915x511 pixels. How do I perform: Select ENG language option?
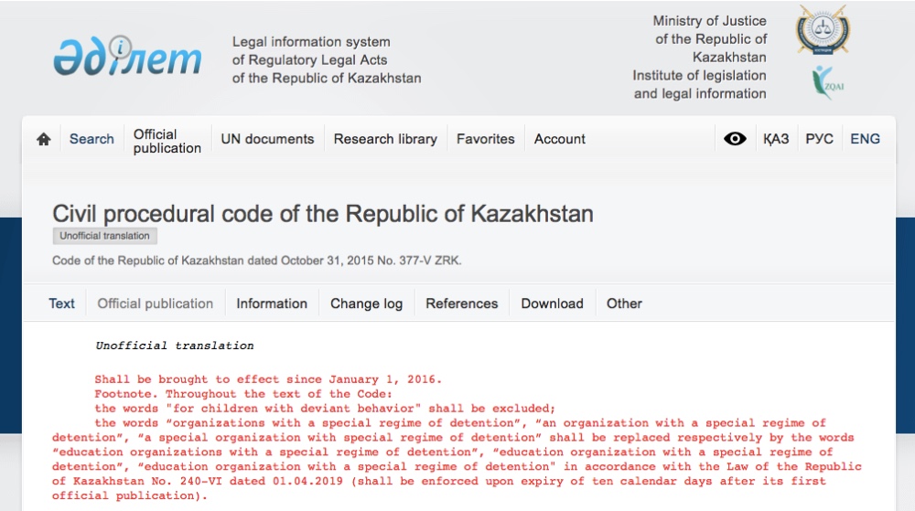pyautogui.click(x=865, y=139)
